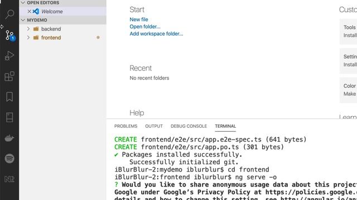Open the Run and Debug view
This screenshot has height=200, width=357.
tap(9, 56)
